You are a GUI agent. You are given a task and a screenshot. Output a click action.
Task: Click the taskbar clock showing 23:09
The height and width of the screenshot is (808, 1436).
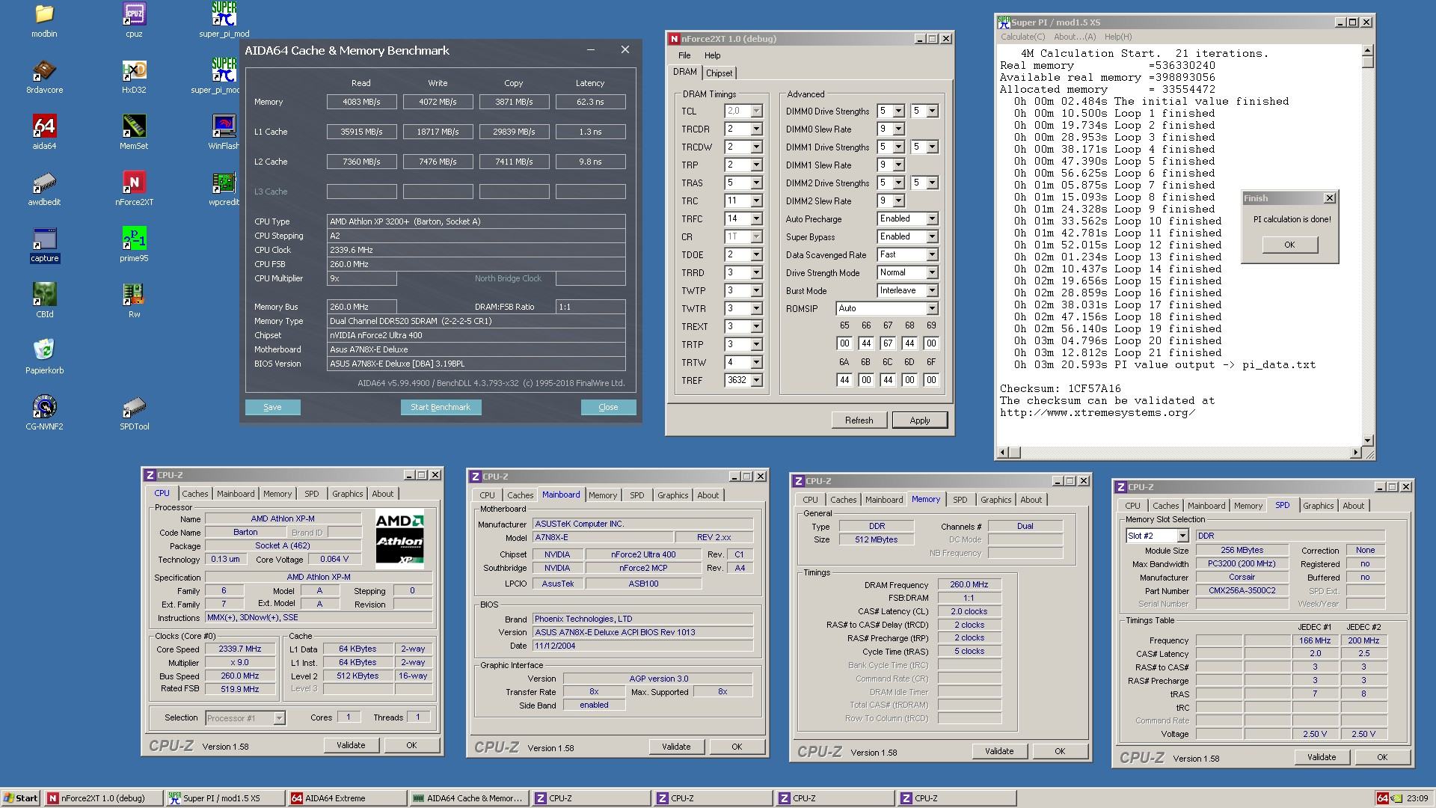pyautogui.click(x=1417, y=798)
